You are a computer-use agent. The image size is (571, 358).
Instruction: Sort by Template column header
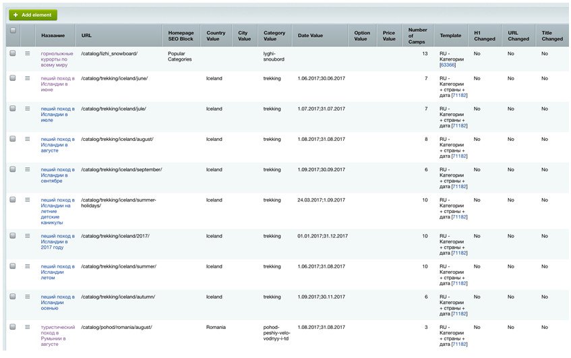(450, 35)
